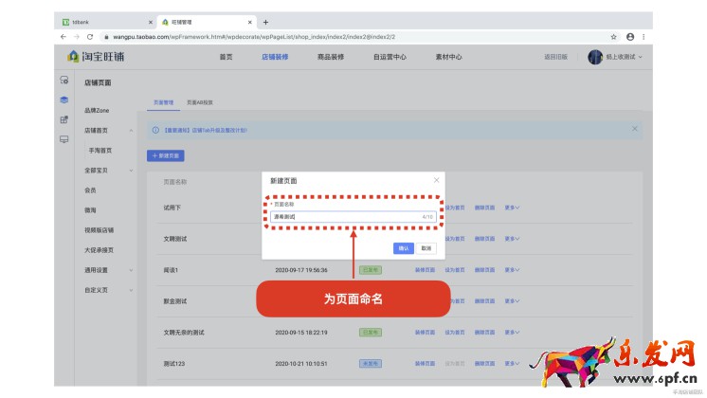The image size is (707, 398).
Task: Dismiss the blue notice banner
Action: coord(634,129)
